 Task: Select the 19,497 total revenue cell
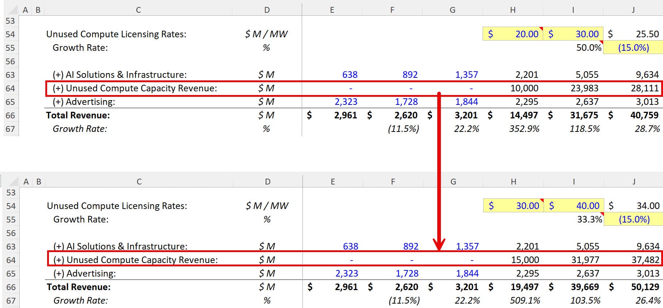click(514, 287)
